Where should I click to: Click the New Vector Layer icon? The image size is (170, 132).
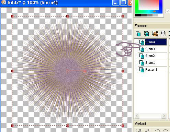pos(146,34)
